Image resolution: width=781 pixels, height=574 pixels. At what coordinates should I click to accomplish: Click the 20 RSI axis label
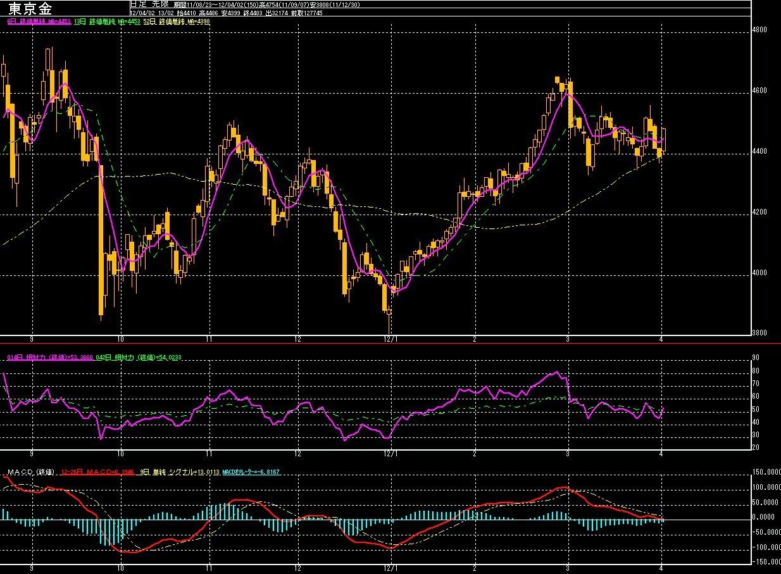(755, 447)
